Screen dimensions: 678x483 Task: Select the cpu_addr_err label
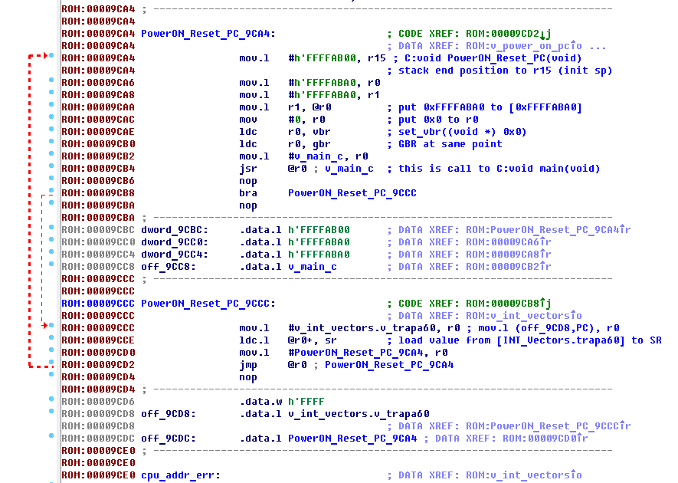(179, 475)
